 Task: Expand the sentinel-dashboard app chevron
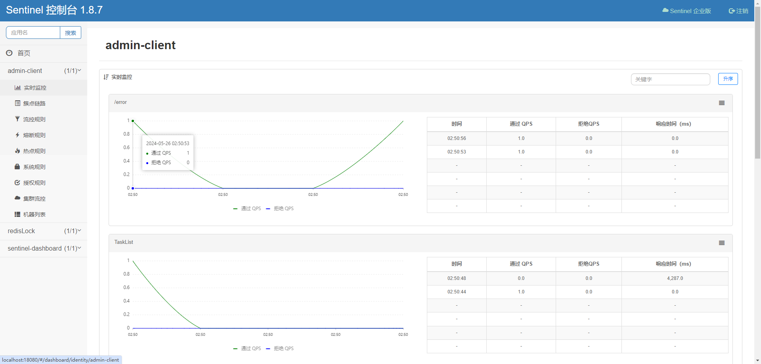pyautogui.click(x=79, y=248)
